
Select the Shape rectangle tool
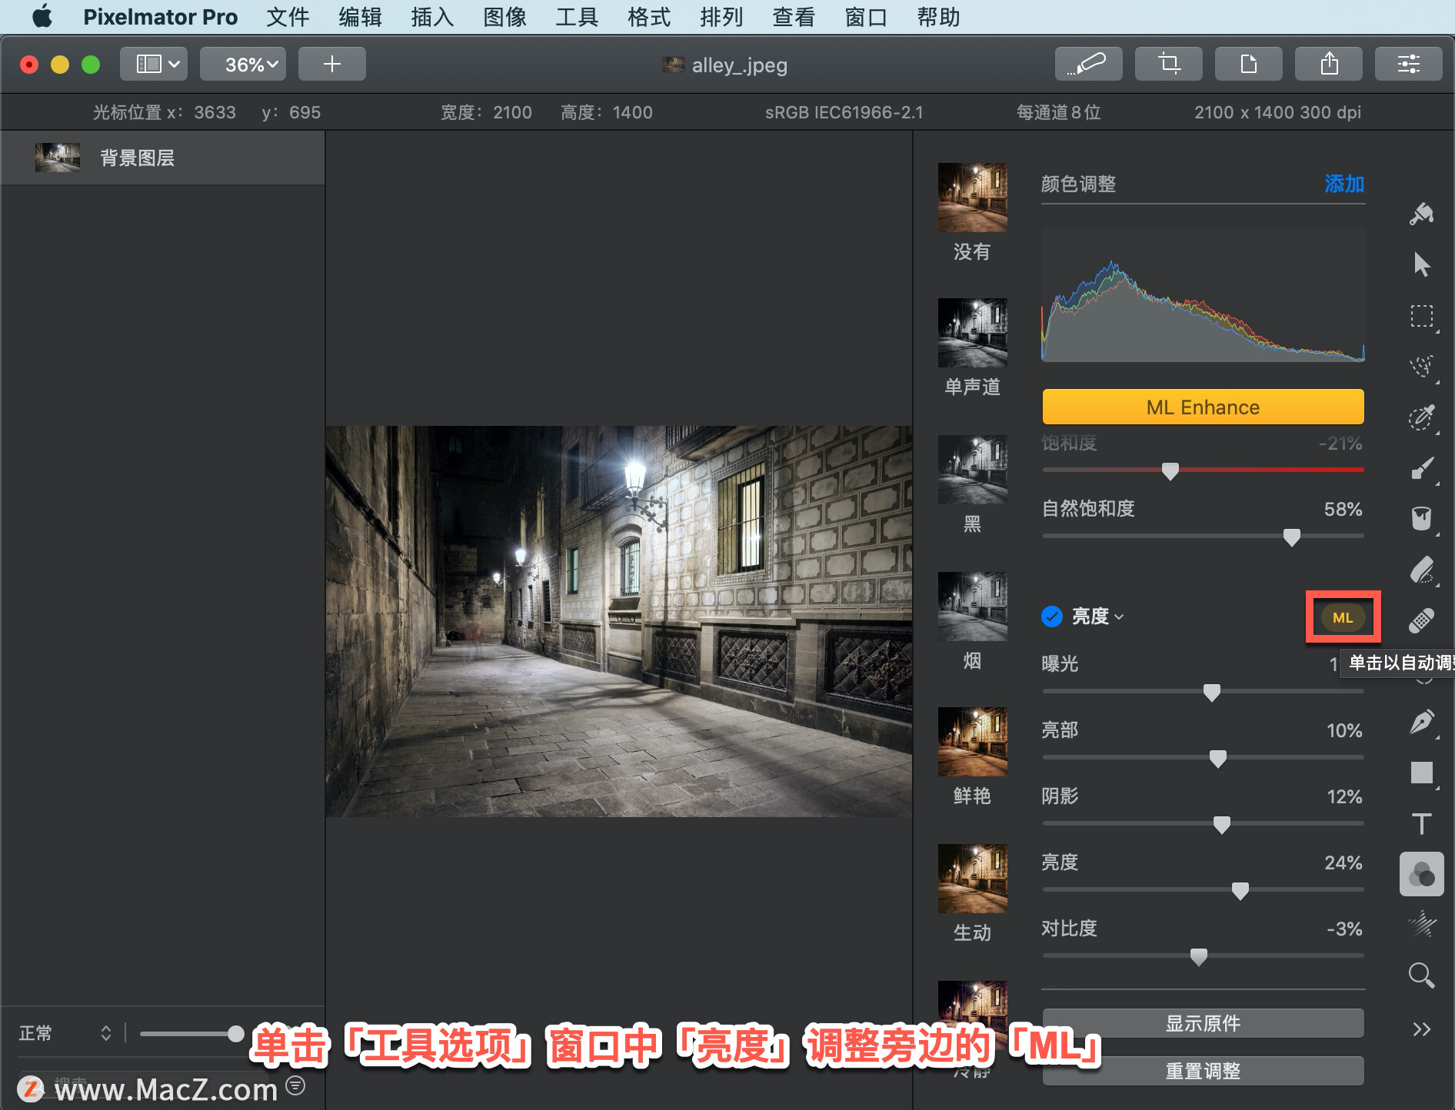click(x=1421, y=773)
